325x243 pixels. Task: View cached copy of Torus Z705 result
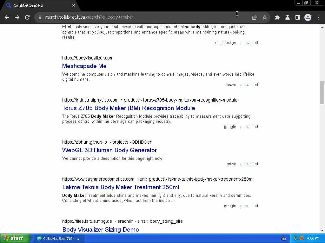(x=252, y=127)
